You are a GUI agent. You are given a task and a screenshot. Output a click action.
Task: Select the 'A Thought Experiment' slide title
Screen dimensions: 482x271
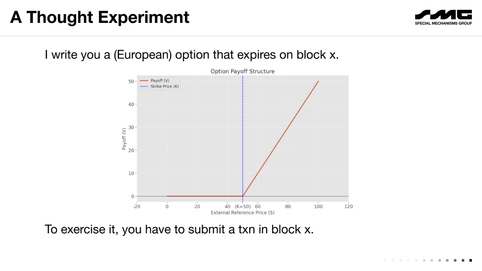tap(100, 17)
